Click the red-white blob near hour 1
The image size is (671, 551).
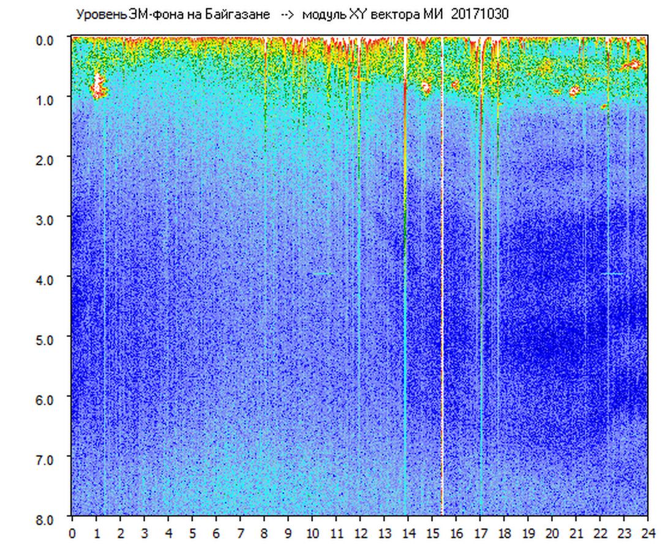pos(98,86)
